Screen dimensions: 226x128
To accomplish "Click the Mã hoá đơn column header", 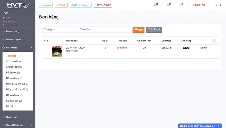I will tap(72, 41).
